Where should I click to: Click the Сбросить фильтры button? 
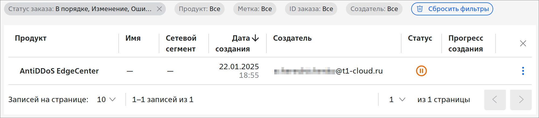pyautogui.click(x=452, y=9)
